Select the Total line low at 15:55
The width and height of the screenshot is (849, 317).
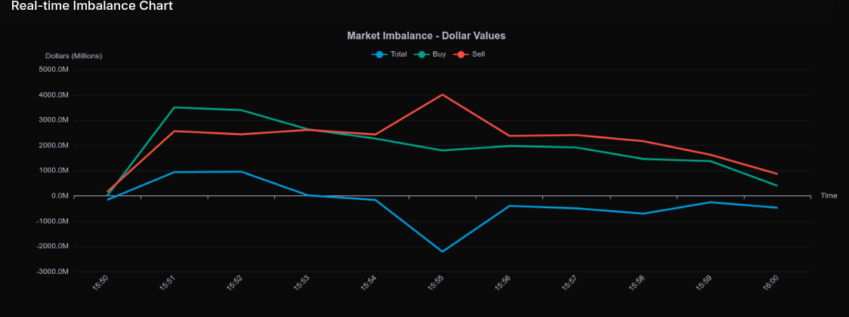pyautogui.click(x=443, y=251)
